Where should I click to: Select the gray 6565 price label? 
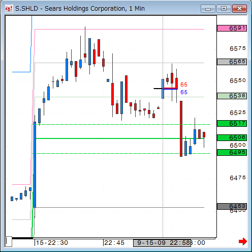pos(232,62)
